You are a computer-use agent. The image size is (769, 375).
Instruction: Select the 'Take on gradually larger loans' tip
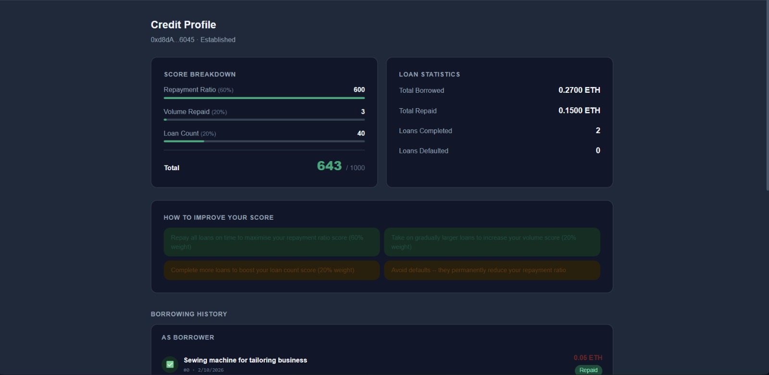coord(492,242)
